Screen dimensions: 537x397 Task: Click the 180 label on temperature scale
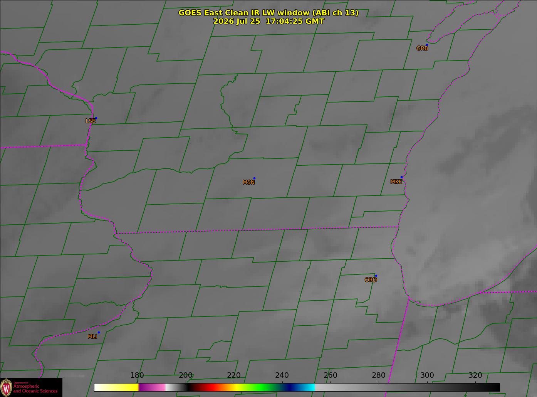point(137,375)
